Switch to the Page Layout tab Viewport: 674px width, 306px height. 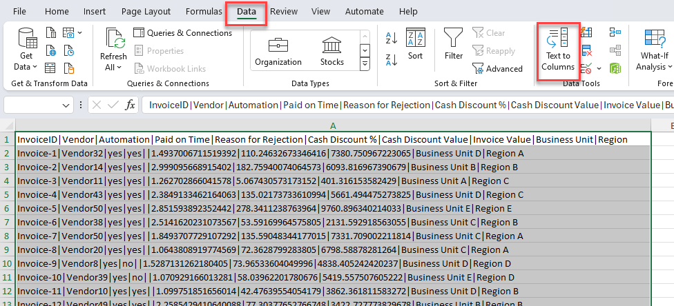pyautogui.click(x=146, y=12)
